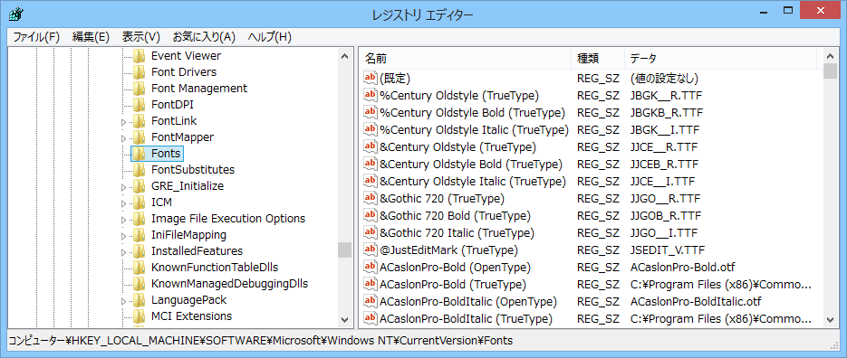Click the JJGOB_R.TTF data cell

point(666,216)
